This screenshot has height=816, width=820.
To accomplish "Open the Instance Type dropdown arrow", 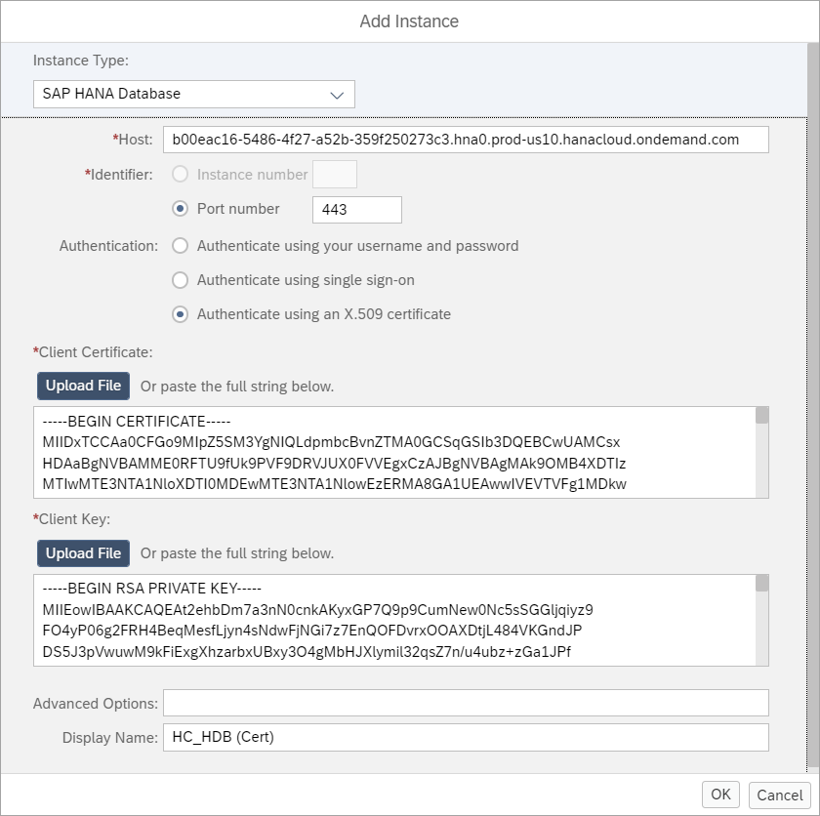I will tap(337, 95).
